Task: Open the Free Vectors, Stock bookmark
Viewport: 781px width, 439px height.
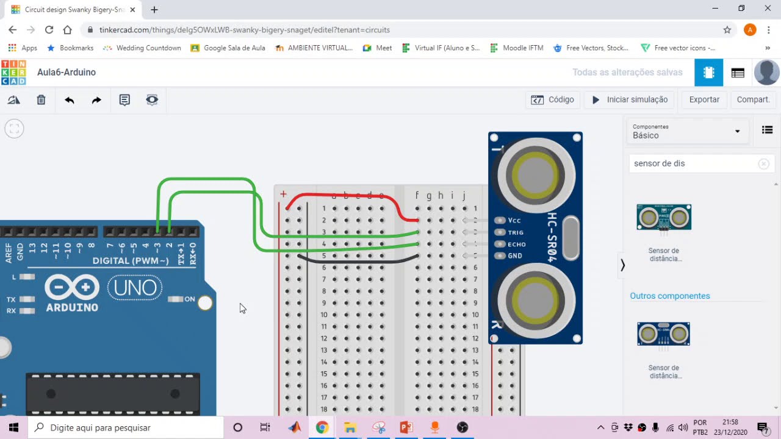Action: pyautogui.click(x=591, y=48)
